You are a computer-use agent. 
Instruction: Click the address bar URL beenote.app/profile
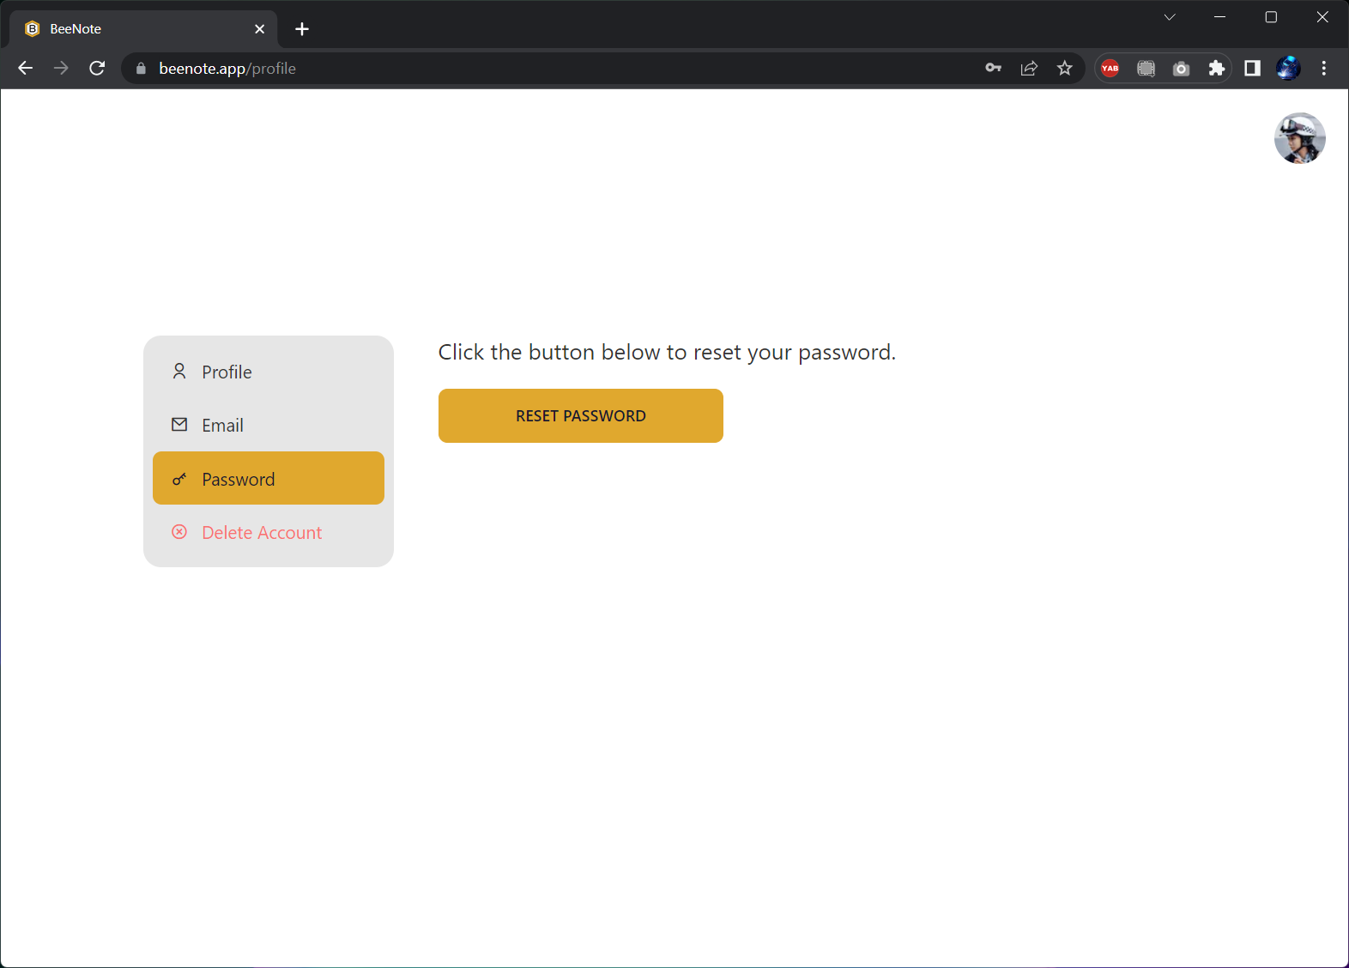tap(227, 69)
